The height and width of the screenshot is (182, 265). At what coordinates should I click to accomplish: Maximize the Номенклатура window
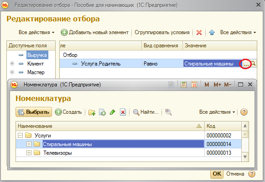pyautogui.click(x=240, y=85)
